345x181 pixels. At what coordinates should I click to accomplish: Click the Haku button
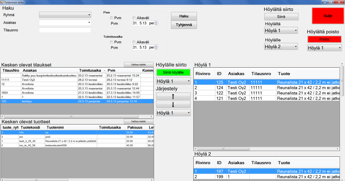[184, 16]
